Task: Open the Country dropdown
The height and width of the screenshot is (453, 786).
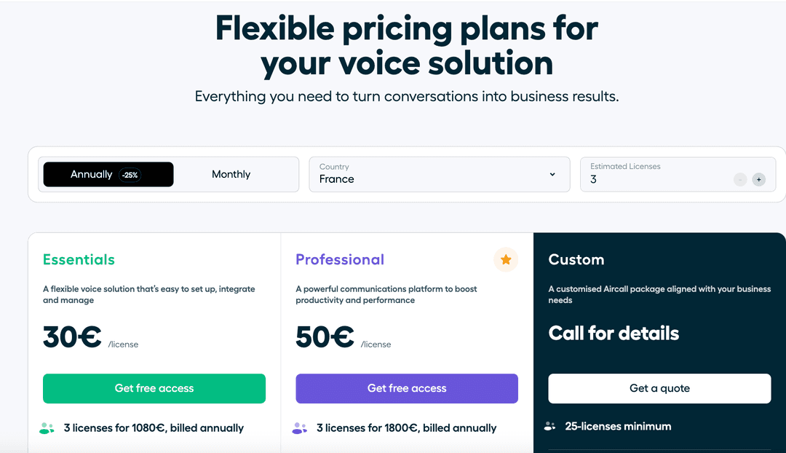Action: [439, 175]
